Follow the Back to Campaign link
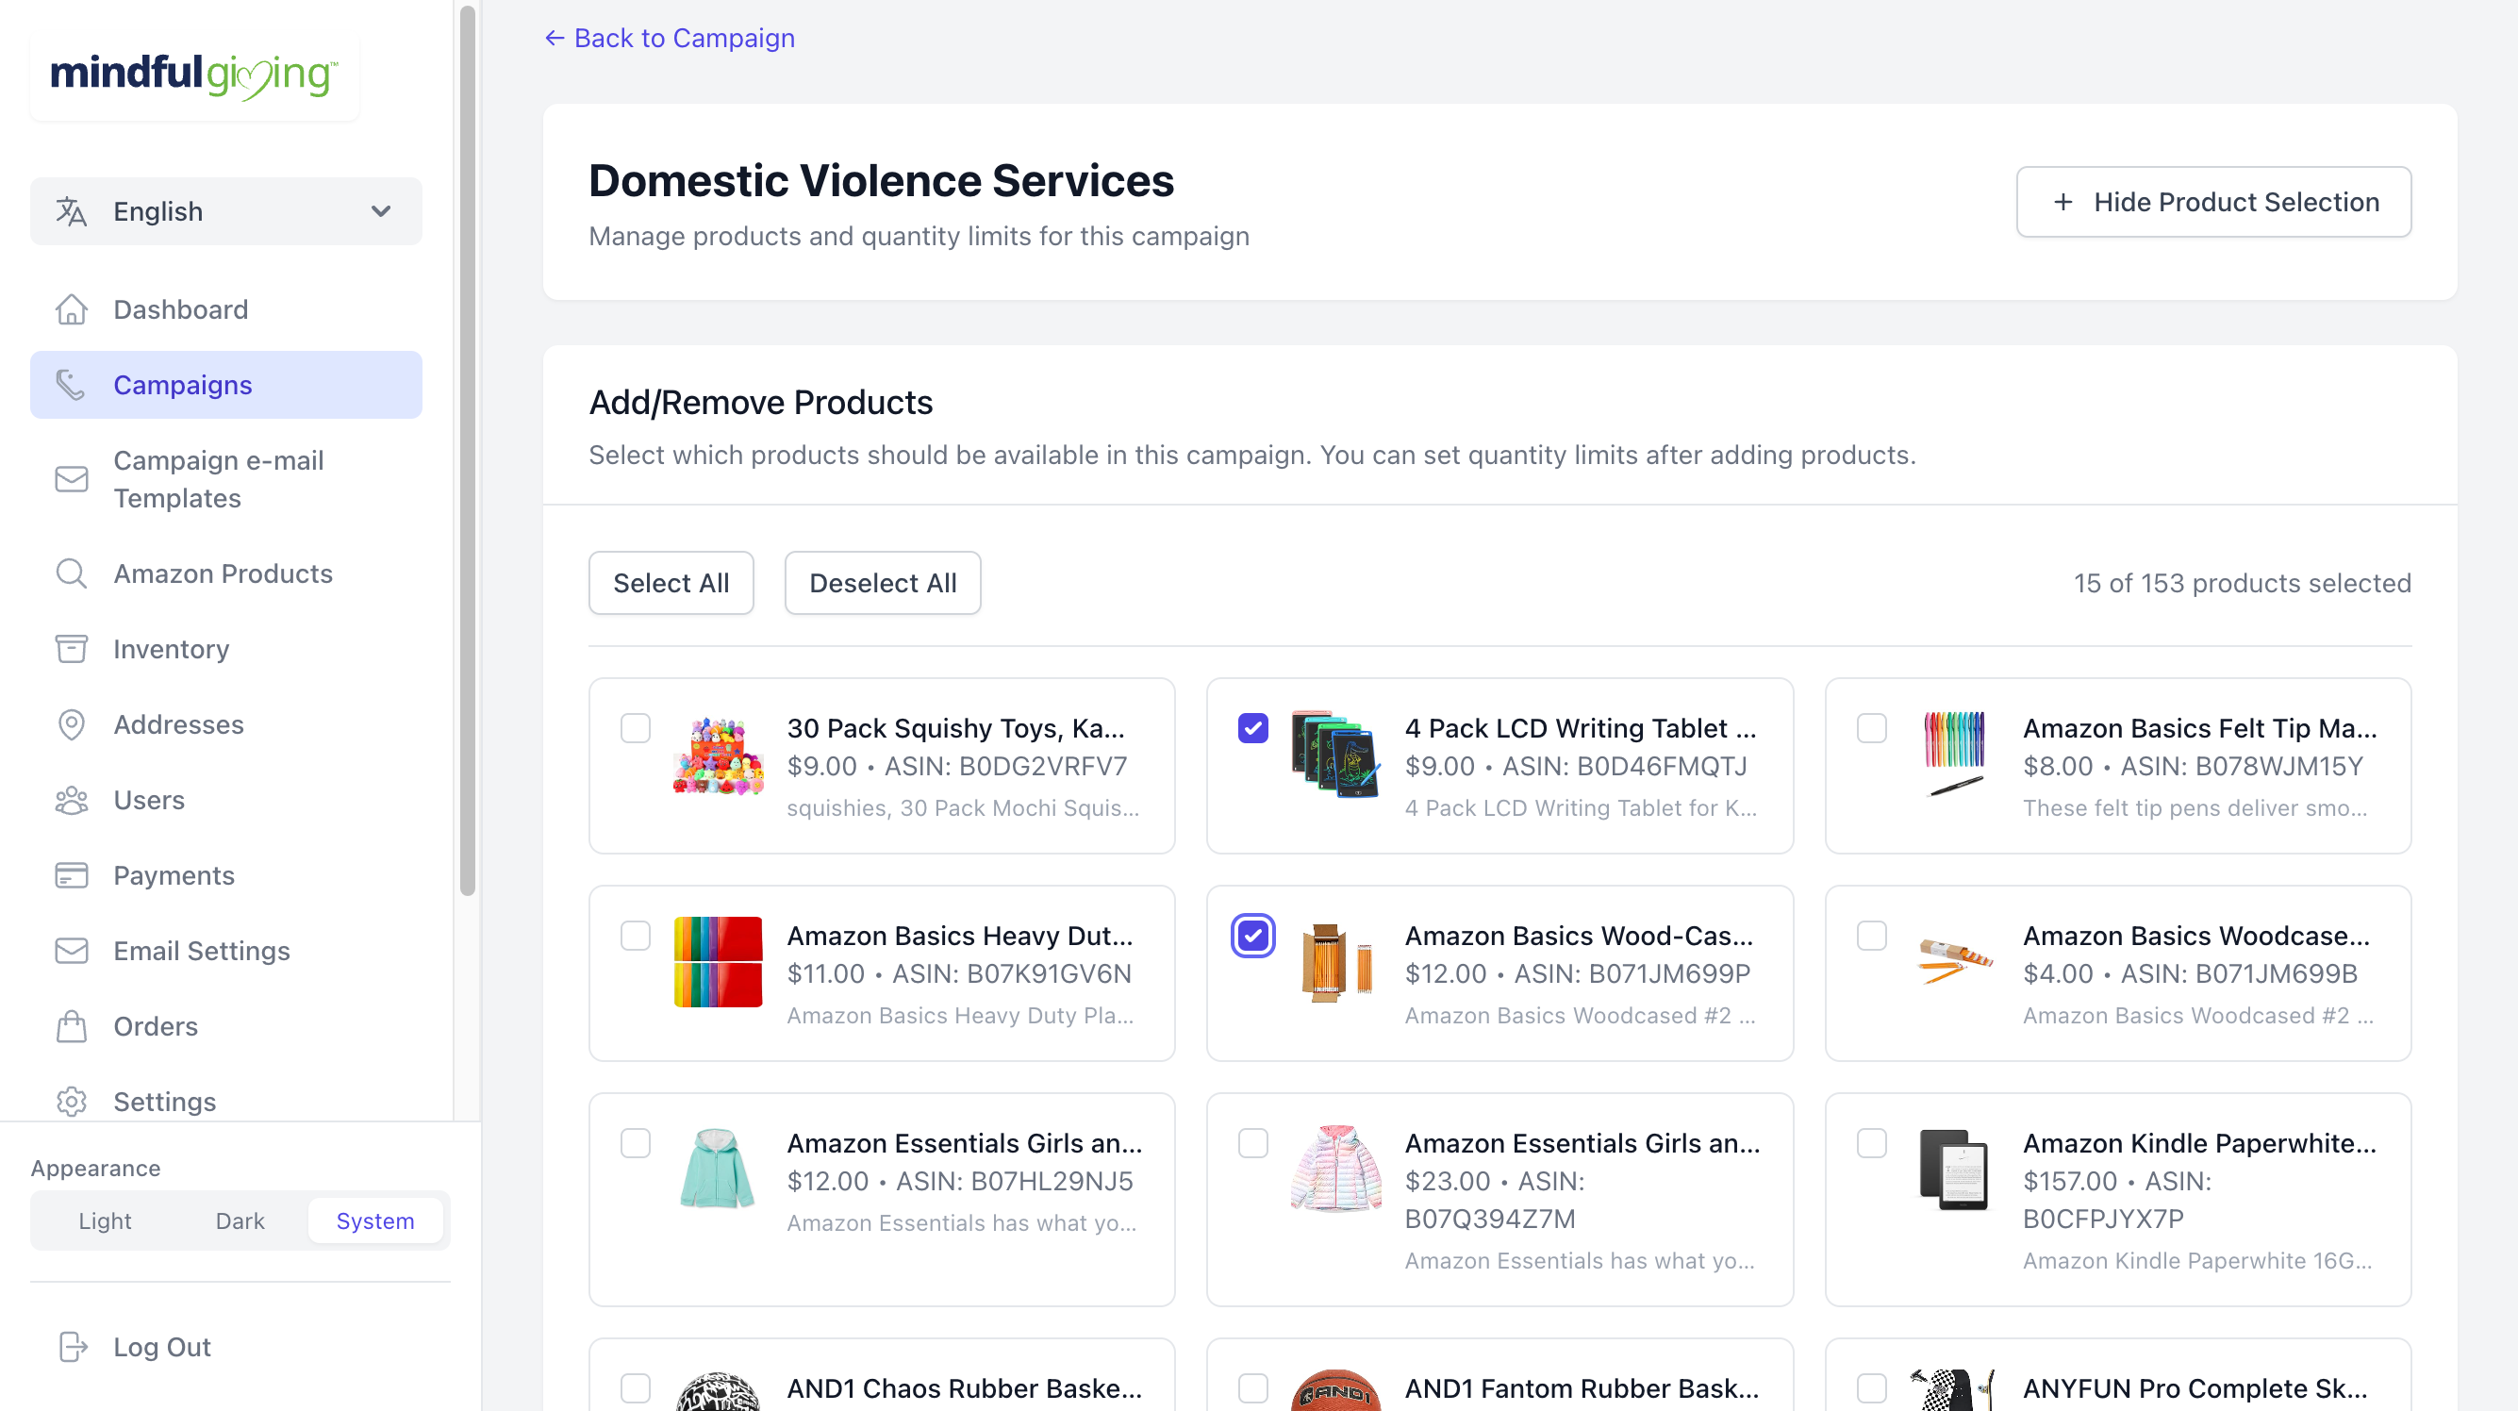Image resolution: width=2518 pixels, height=1411 pixels. (670, 38)
